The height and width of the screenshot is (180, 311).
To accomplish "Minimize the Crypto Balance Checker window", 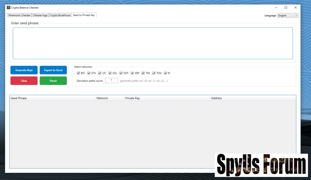I will [x=276, y=8].
